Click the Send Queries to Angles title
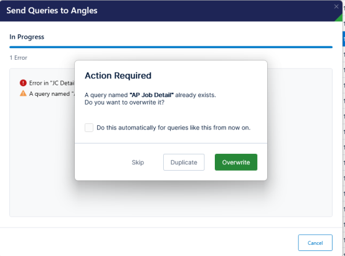This screenshot has width=345, height=256. click(52, 11)
